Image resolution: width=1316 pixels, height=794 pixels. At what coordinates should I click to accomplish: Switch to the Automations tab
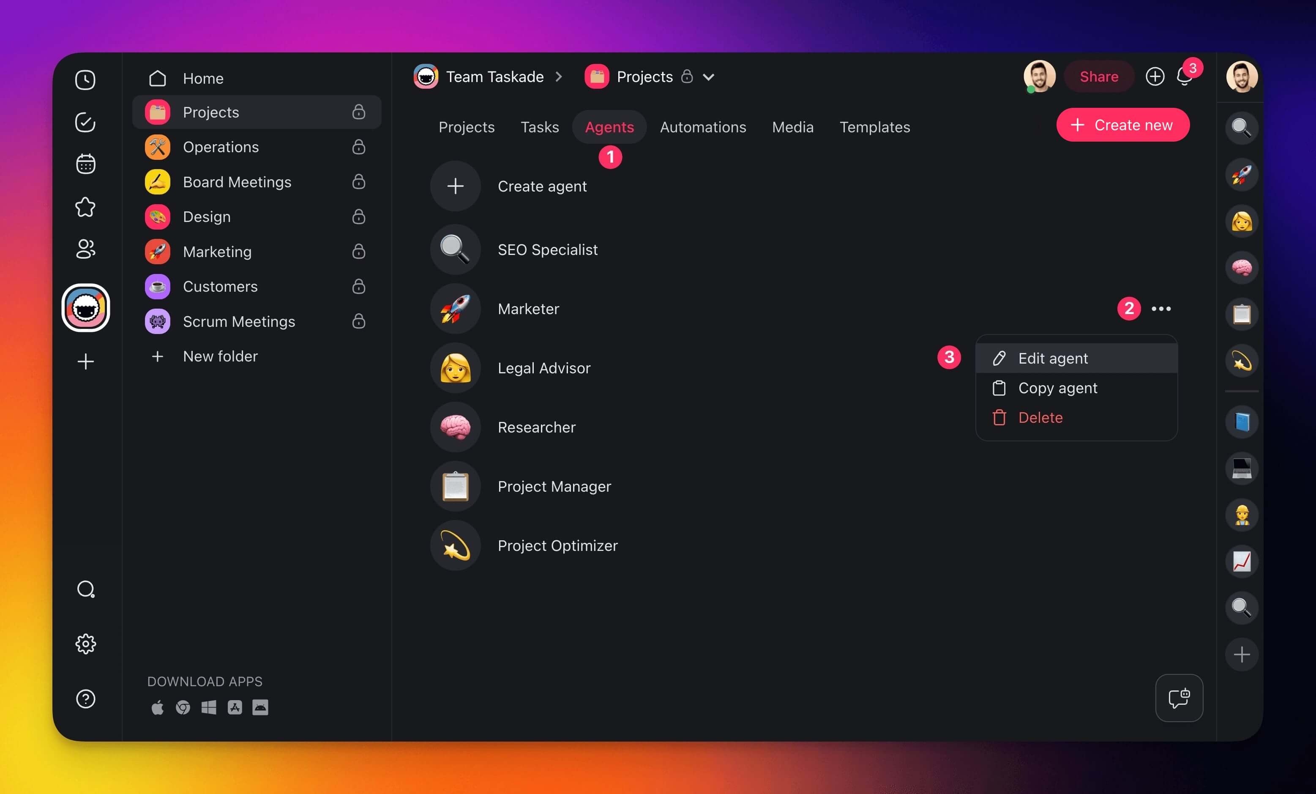pyautogui.click(x=703, y=127)
